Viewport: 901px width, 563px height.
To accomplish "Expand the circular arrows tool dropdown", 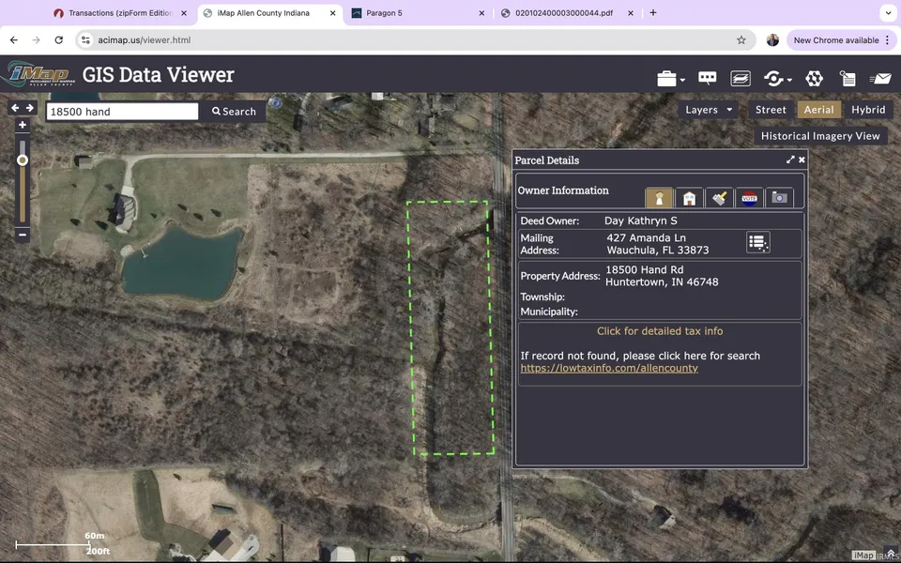I will [x=777, y=79].
